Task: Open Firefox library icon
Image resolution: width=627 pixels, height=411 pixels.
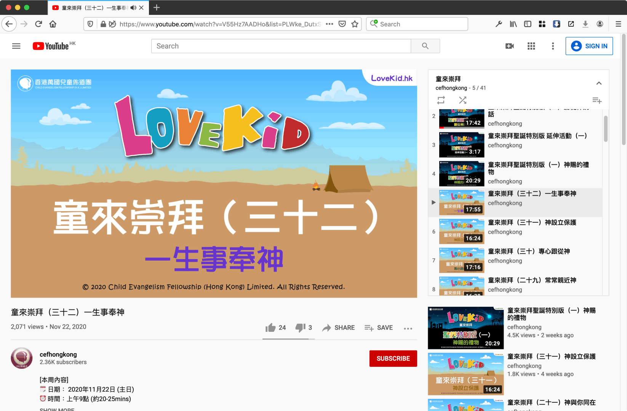Action: coord(513,24)
